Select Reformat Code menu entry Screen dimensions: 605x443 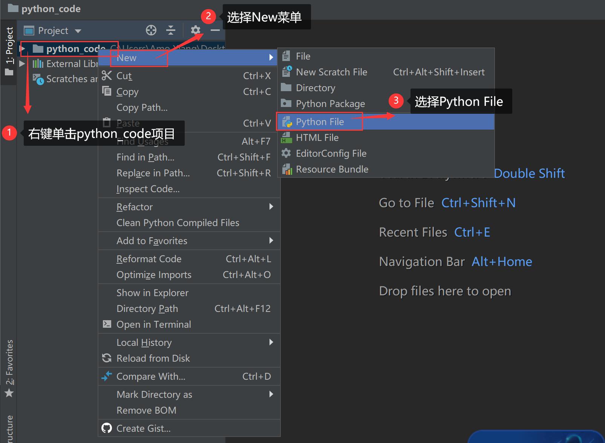[x=189, y=259]
